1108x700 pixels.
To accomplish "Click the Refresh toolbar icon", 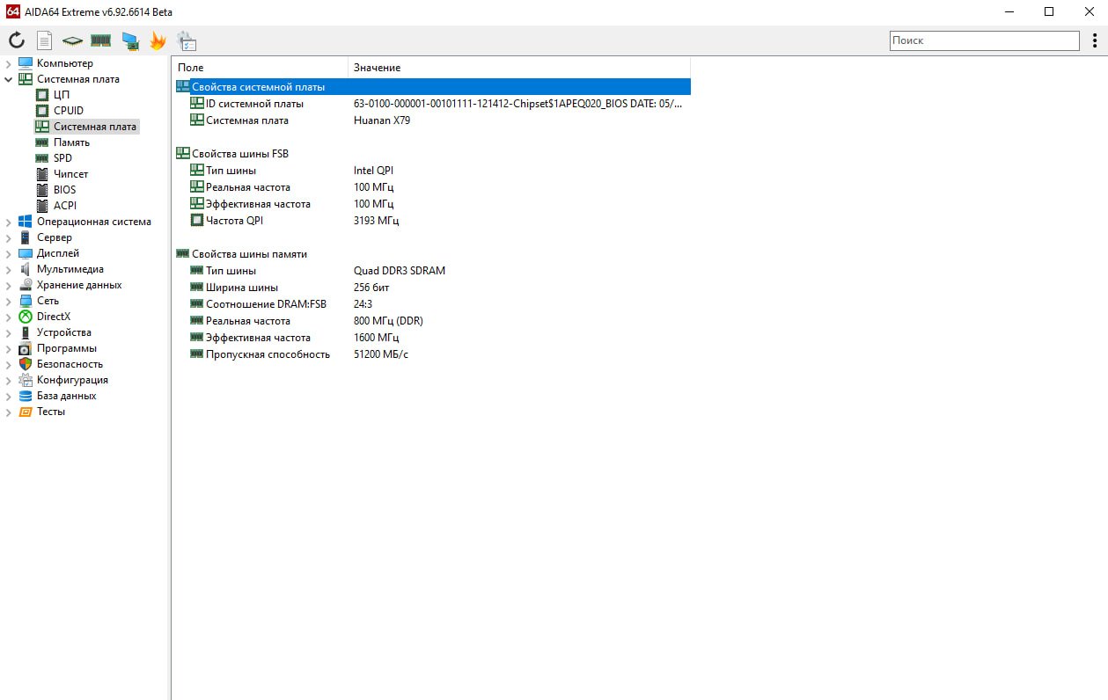I will pos(17,40).
